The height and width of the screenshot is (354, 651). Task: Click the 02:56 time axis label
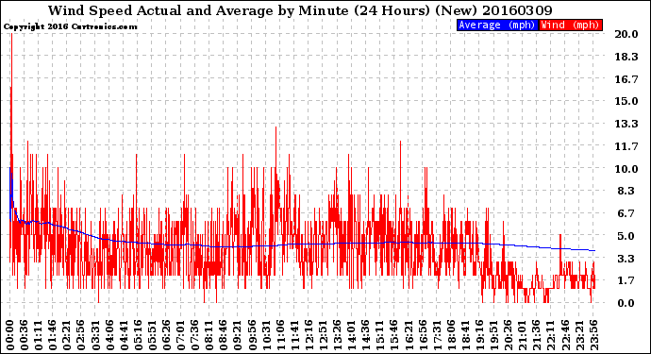(81, 335)
